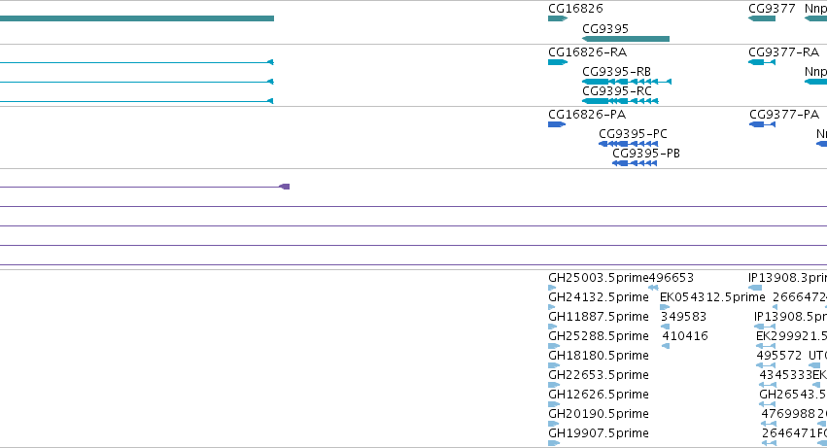
Task: Click the GH11887.5prime EST label
Action: coord(599,317)
